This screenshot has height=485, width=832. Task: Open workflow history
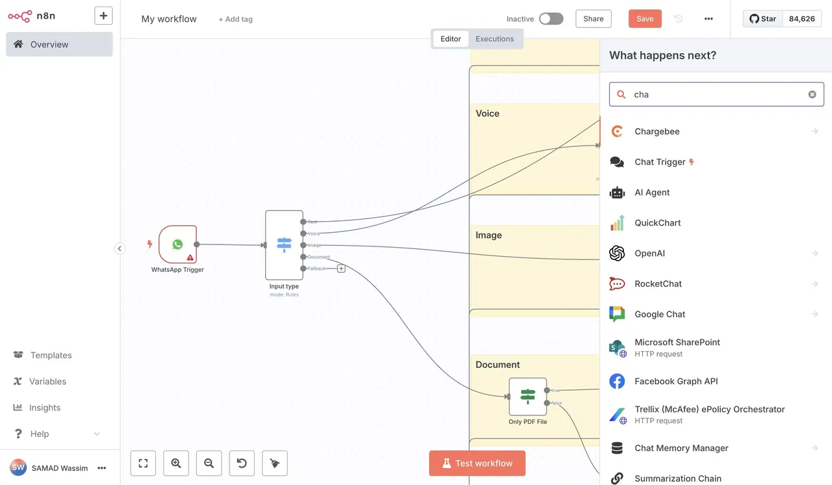coord(678,19)
